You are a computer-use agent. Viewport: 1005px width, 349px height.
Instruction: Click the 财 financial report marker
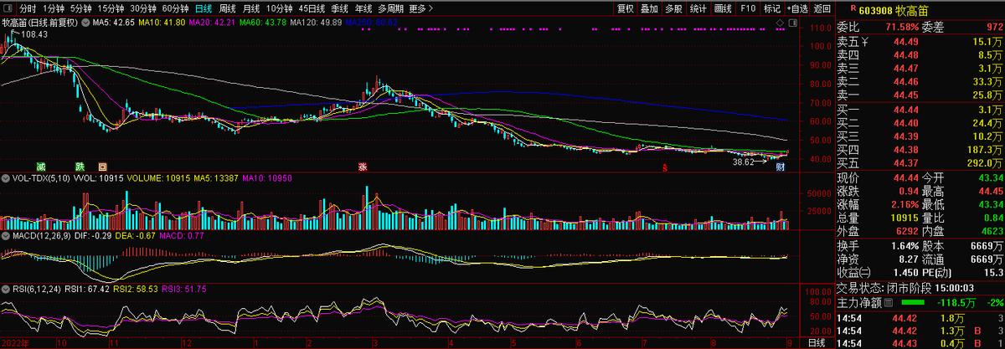[780, 167]
